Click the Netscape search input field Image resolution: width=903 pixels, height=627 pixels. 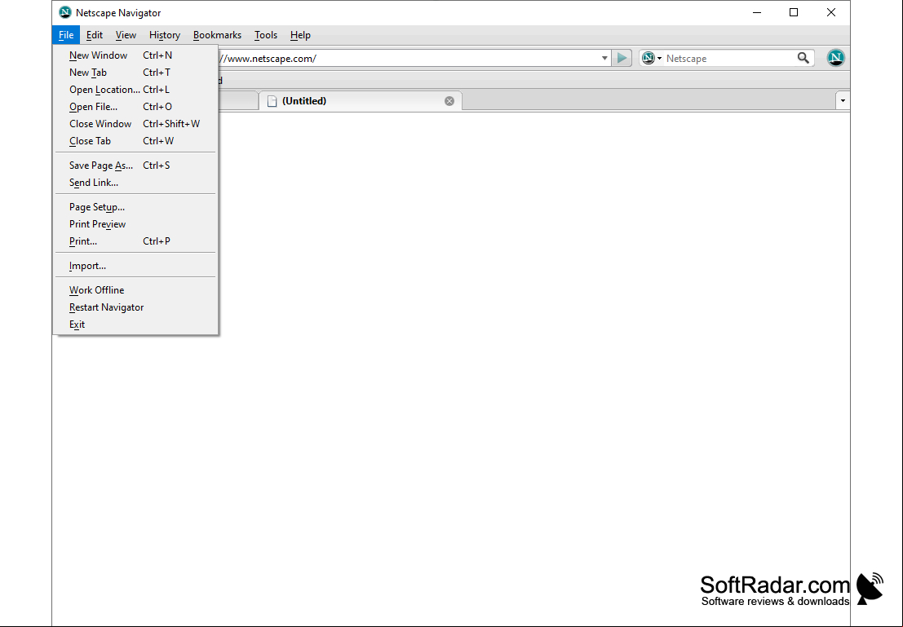(x=729, y=58)
